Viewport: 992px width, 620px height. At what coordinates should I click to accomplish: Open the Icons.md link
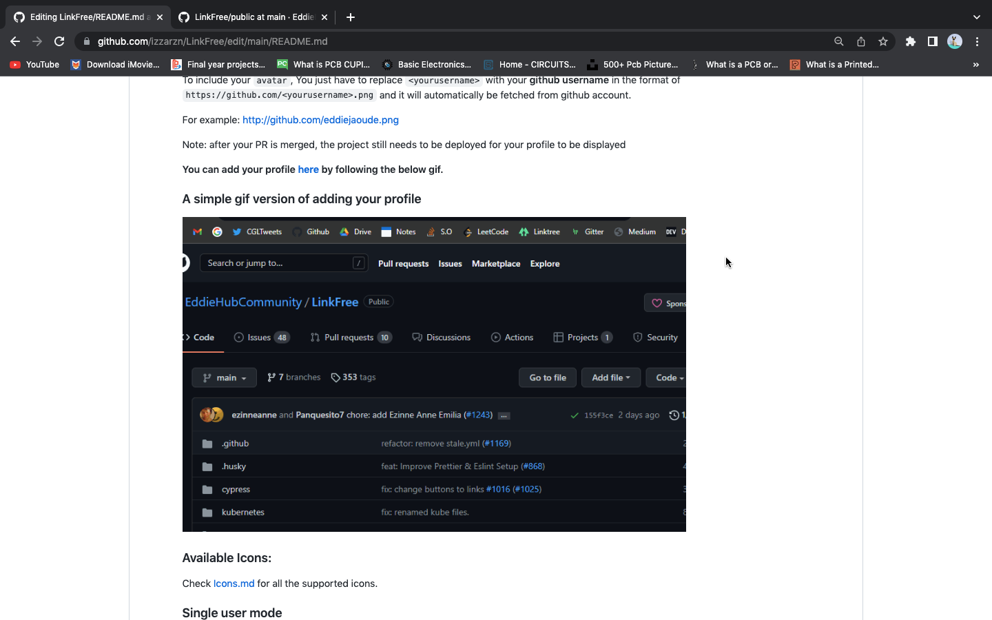pyautogui.click(x=234, y=583)
